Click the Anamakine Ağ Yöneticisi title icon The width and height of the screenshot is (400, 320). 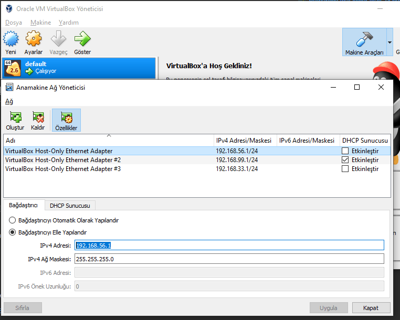point(9,87)
